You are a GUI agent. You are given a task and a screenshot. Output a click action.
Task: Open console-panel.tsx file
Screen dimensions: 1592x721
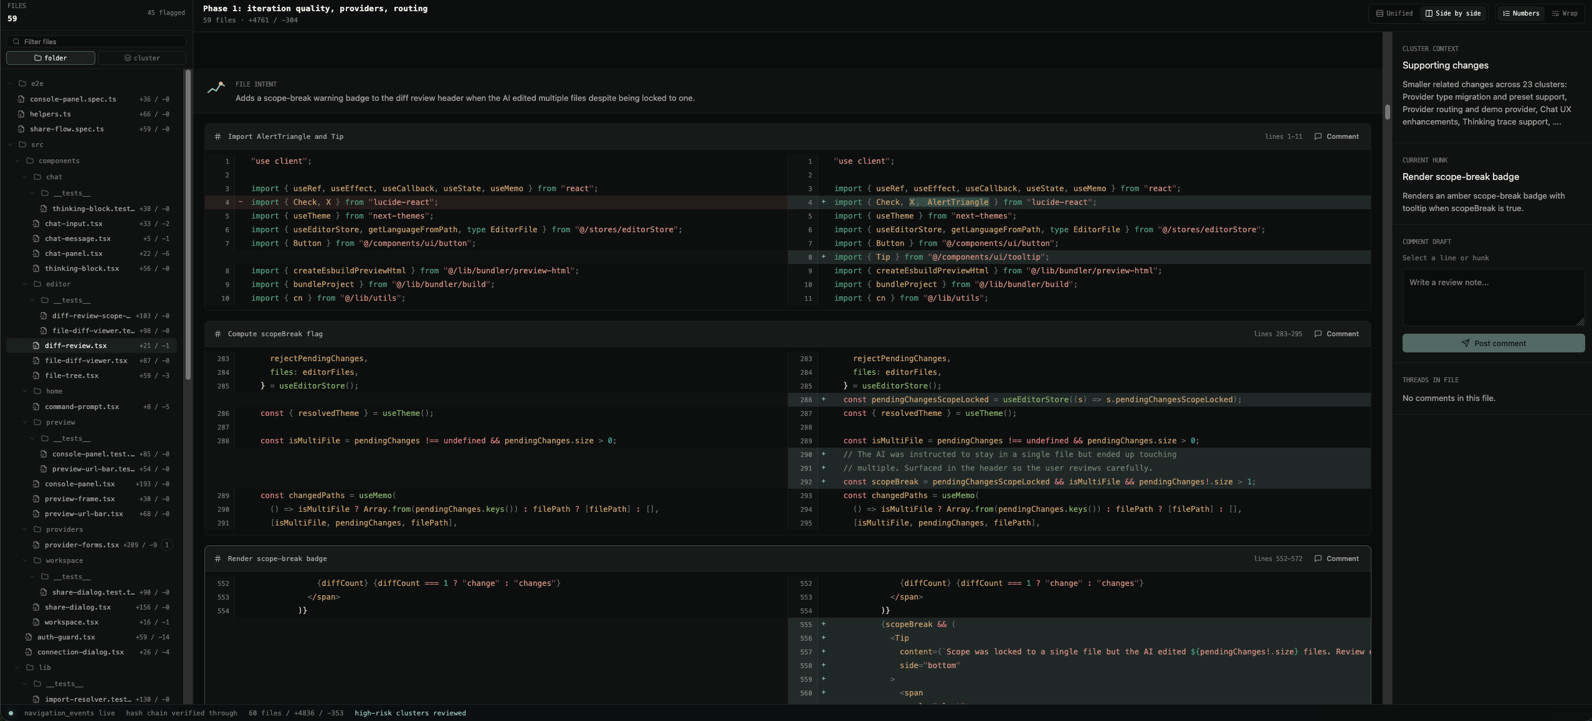[92, 484]
